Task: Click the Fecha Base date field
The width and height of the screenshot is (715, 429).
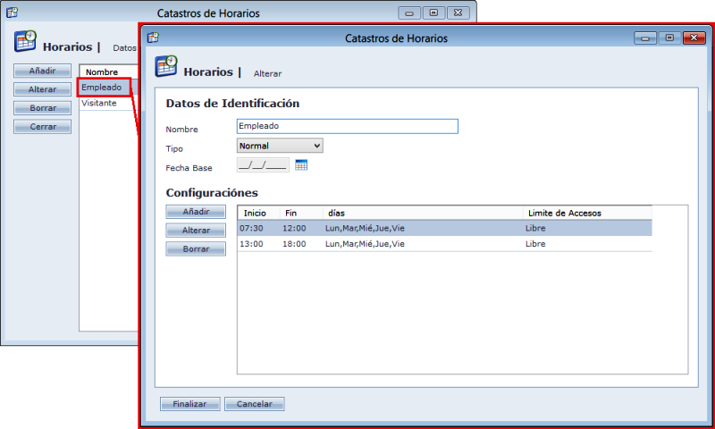Action: [263, 165]
